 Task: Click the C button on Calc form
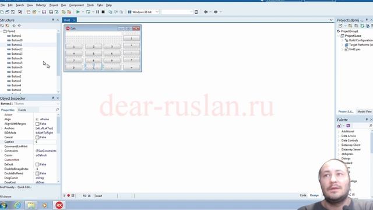point(93,68)
